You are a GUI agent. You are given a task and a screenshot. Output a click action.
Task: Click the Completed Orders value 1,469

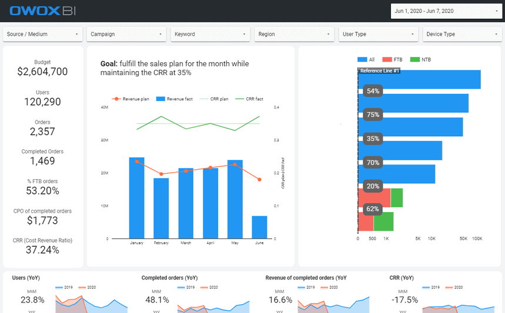(42, 161)
